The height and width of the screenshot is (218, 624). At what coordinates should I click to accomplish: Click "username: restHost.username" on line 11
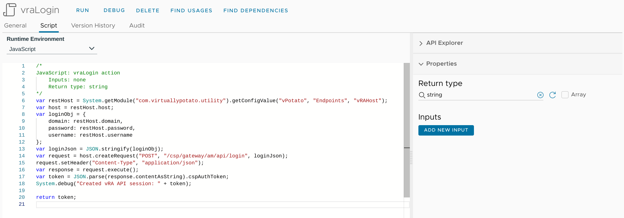[90, 135]
